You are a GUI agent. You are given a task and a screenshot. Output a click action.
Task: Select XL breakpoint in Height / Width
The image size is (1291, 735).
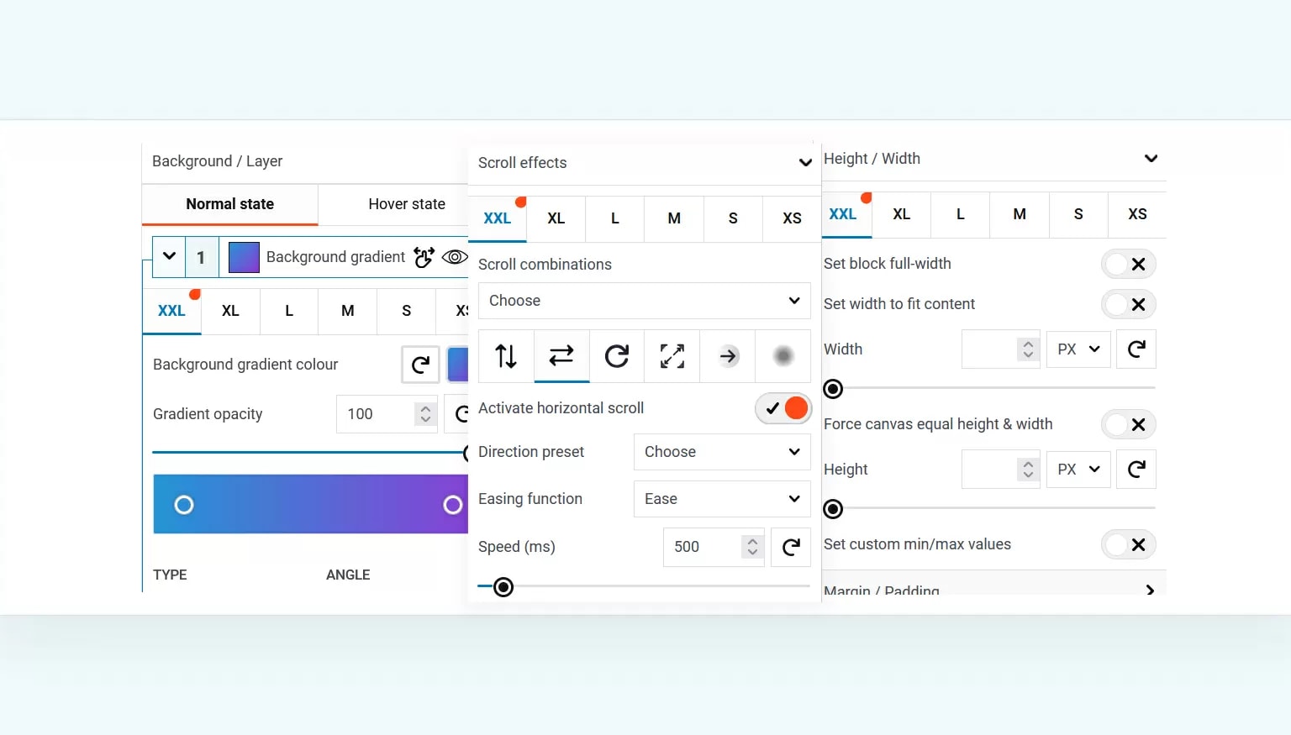(x=902, y=214)
